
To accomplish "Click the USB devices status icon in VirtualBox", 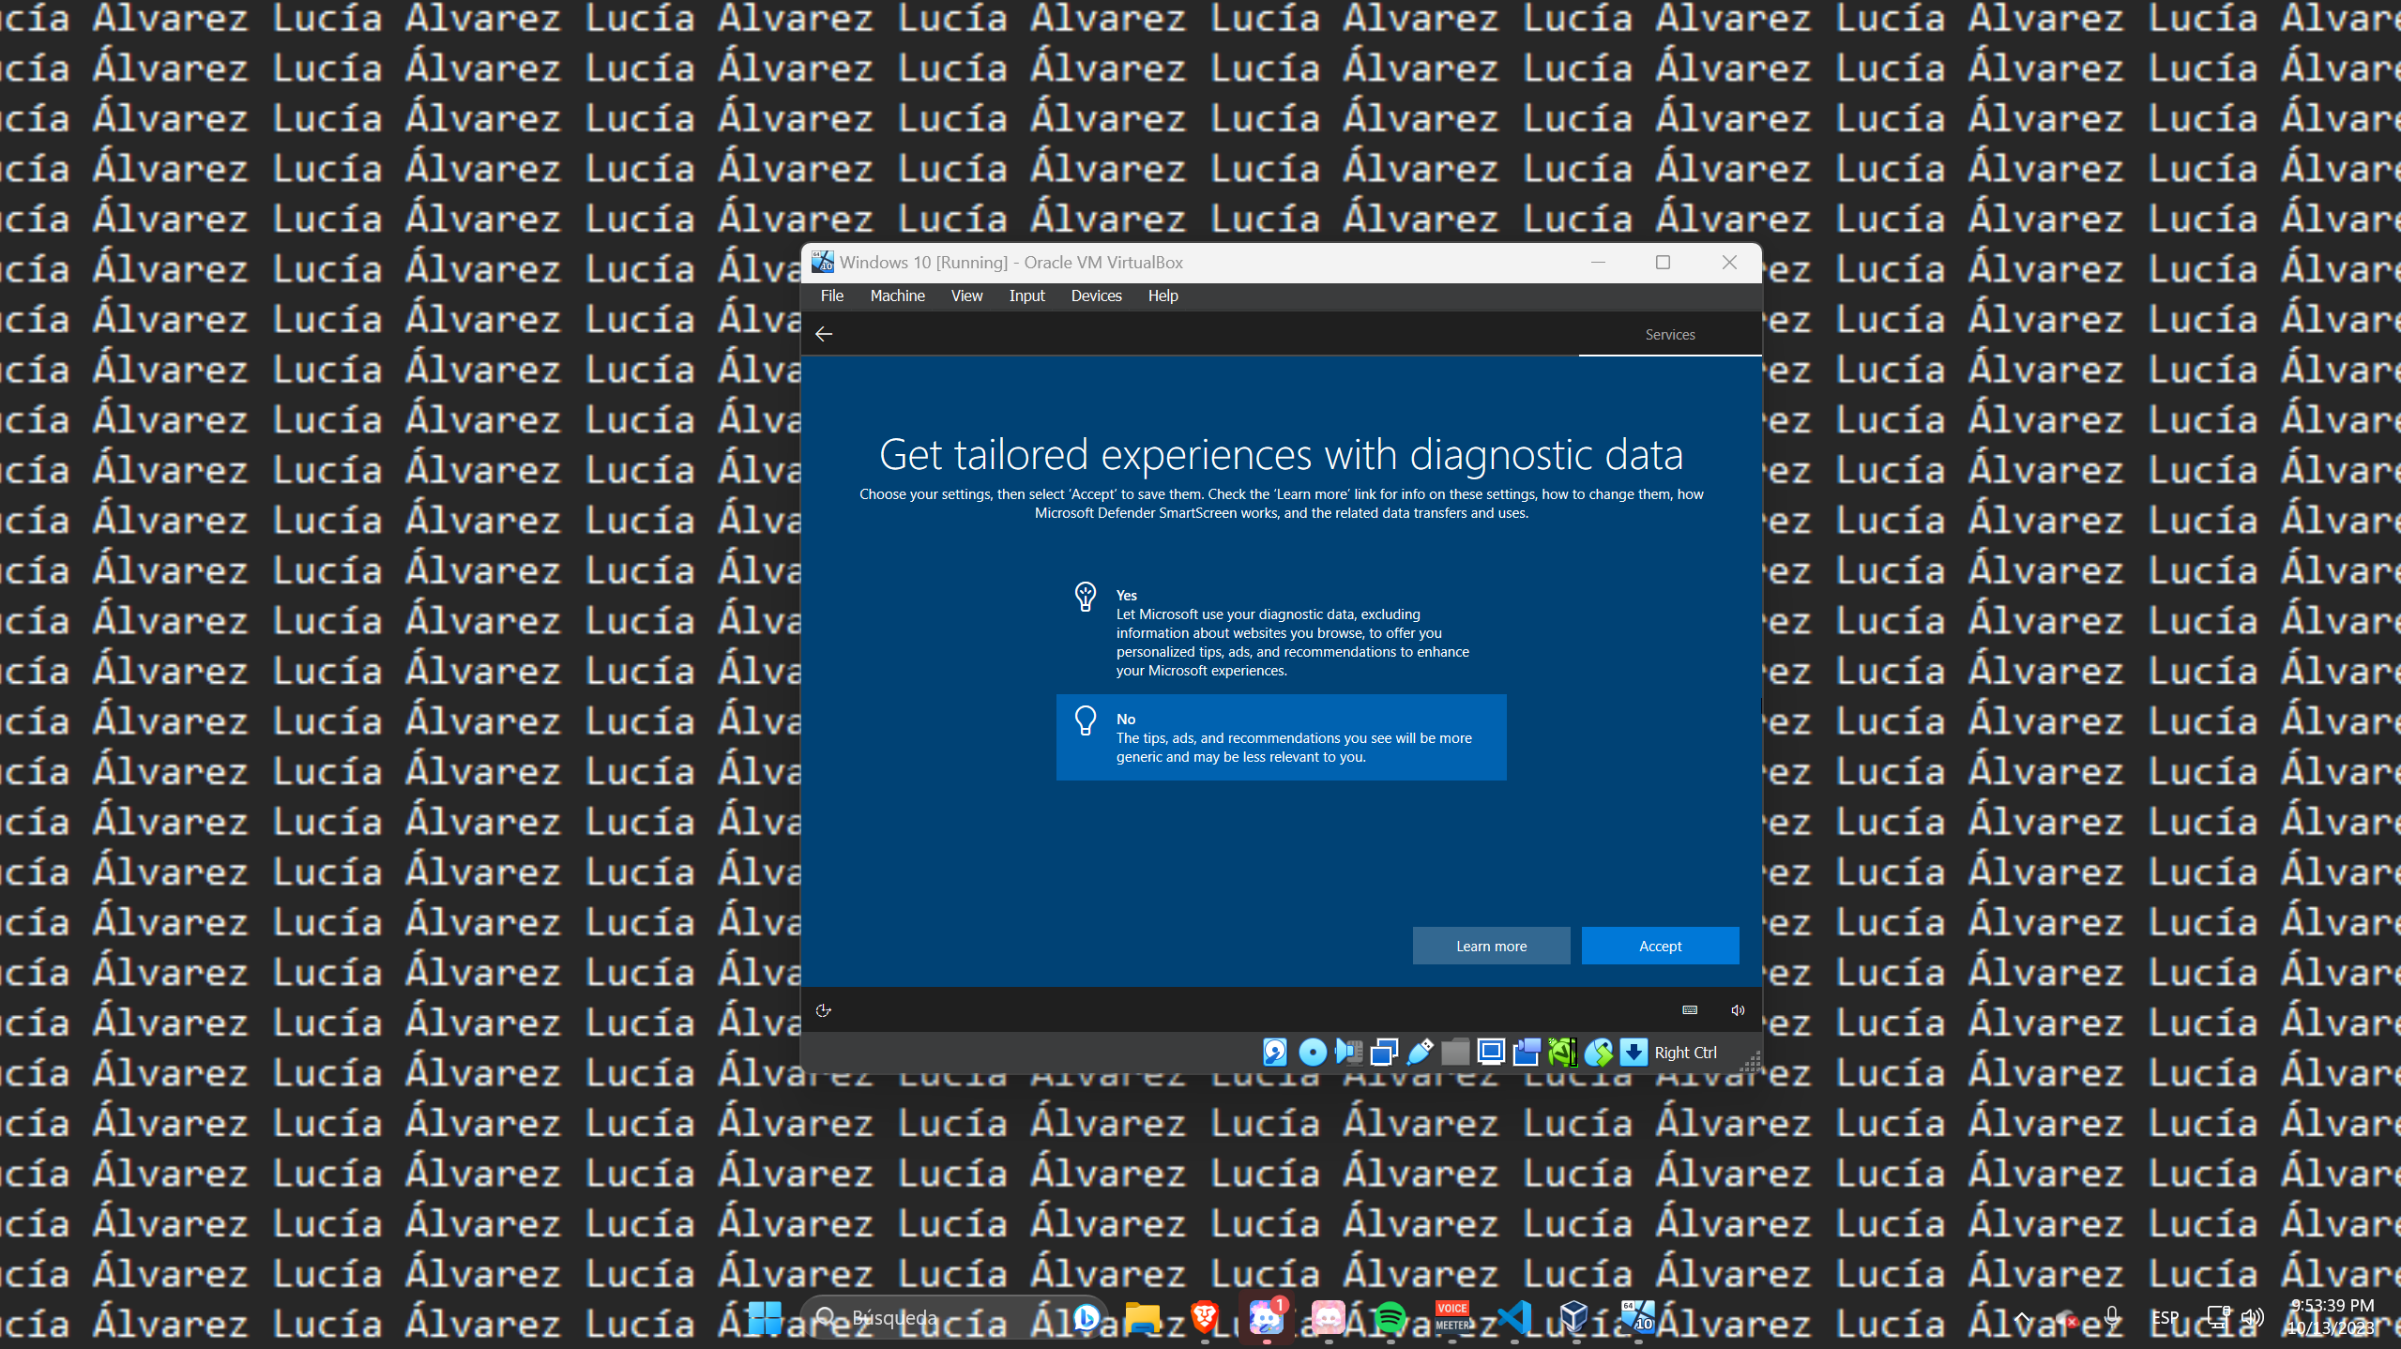I will [x=1420, y=1053].
